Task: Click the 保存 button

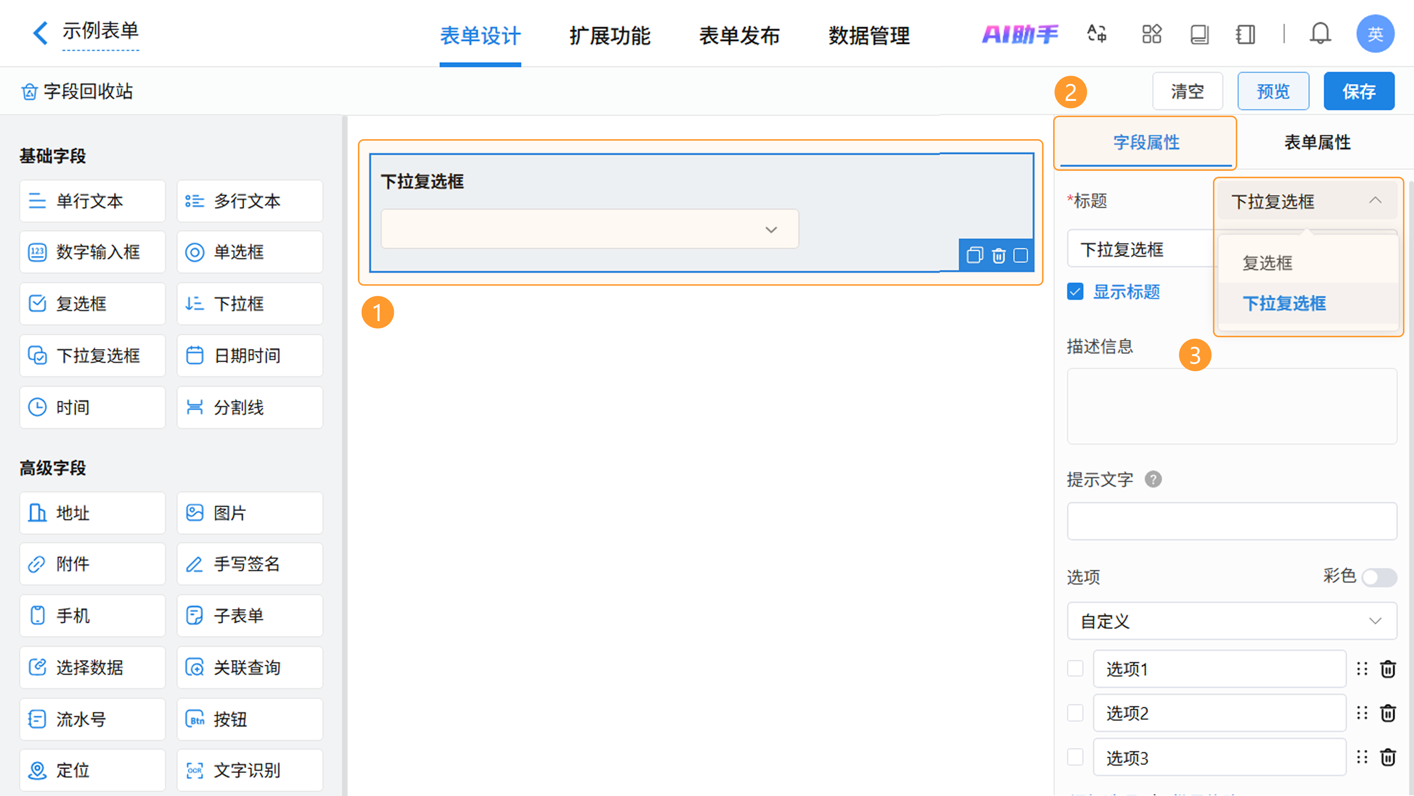Action: click(1358, 91)
